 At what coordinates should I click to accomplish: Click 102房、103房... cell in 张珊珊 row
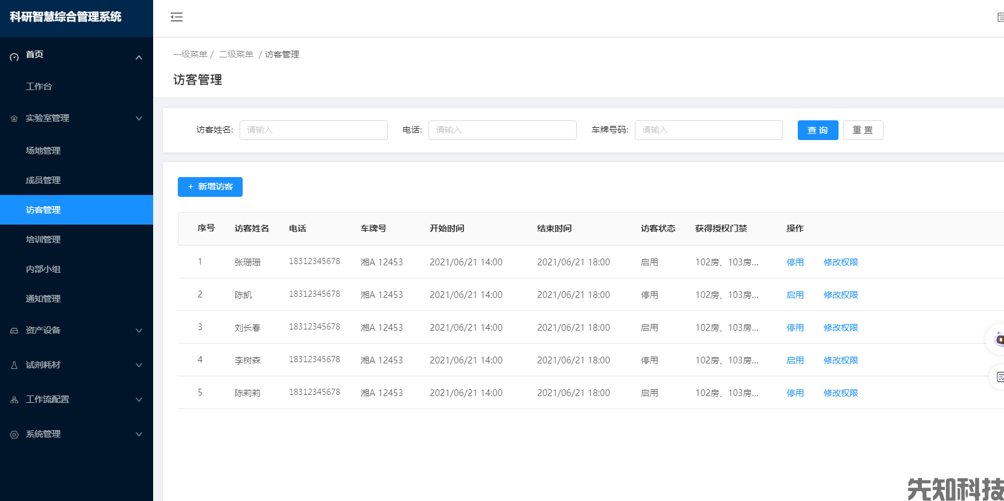(727, 262)
